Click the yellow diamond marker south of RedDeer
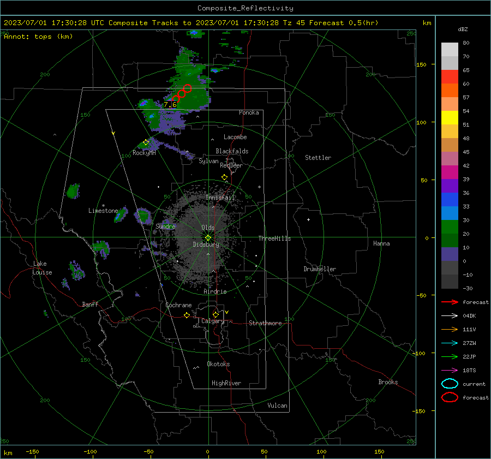Screen dimensions: 491x459 pos(224,177)
